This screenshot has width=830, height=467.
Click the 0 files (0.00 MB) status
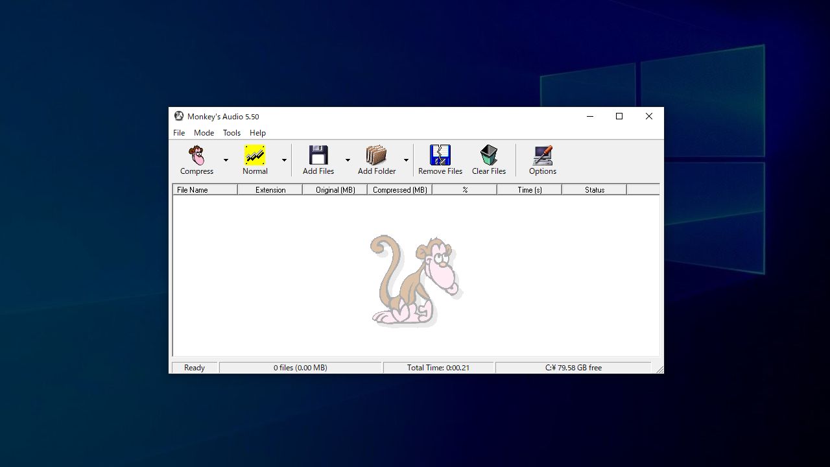click(x=300, y=368)
